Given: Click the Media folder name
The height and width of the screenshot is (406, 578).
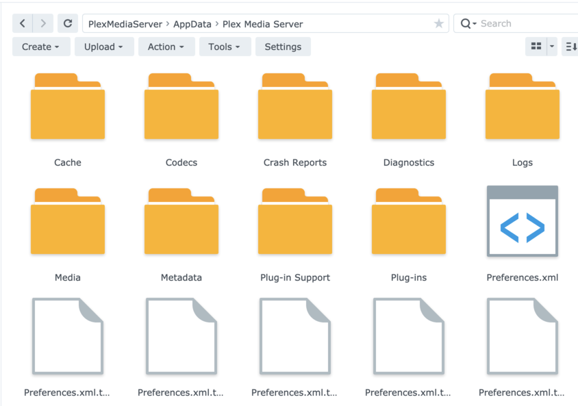Looking at the screenshot, I should (68, 277).
